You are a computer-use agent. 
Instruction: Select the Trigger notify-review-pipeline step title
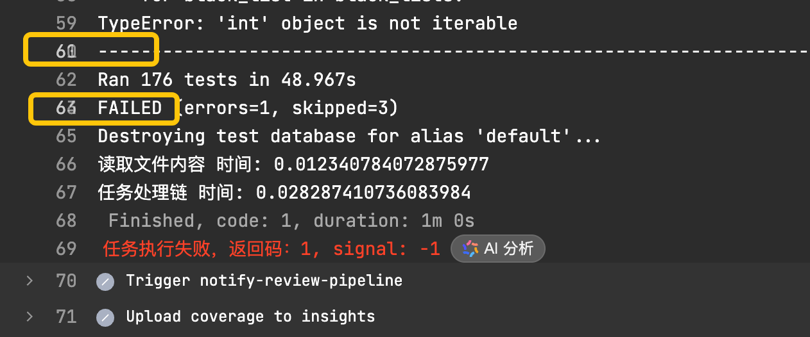tap(264, 281)
